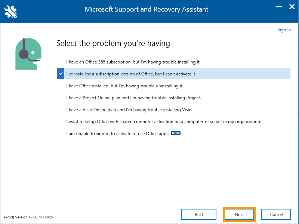The height and width of the screenshot is (224, 299).
Task: Go to the Next step
Action: (239, 214)
